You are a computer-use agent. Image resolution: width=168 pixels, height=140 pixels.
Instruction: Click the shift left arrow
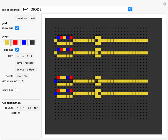(18, 56)
